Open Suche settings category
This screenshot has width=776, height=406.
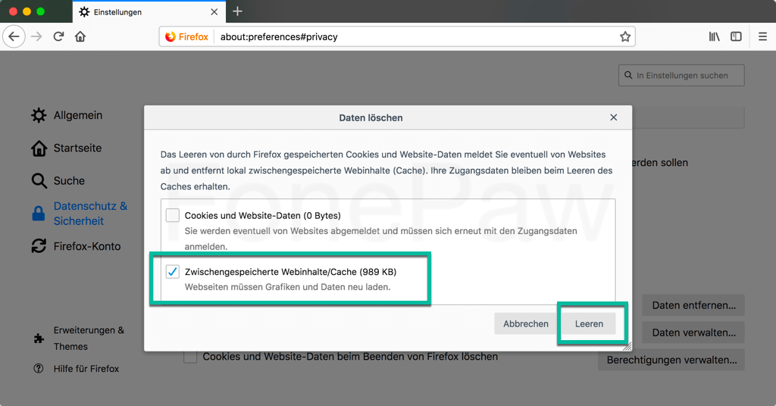pos(58,180)
